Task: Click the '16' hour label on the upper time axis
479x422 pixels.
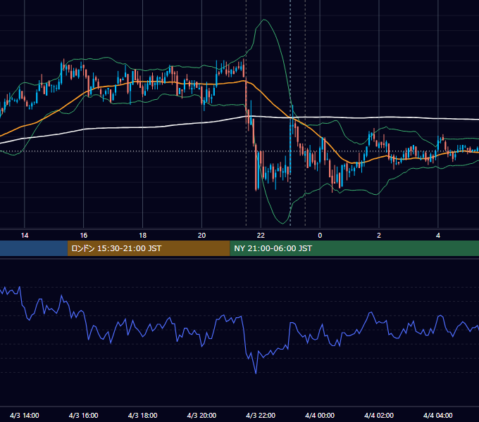Action: 83,236
